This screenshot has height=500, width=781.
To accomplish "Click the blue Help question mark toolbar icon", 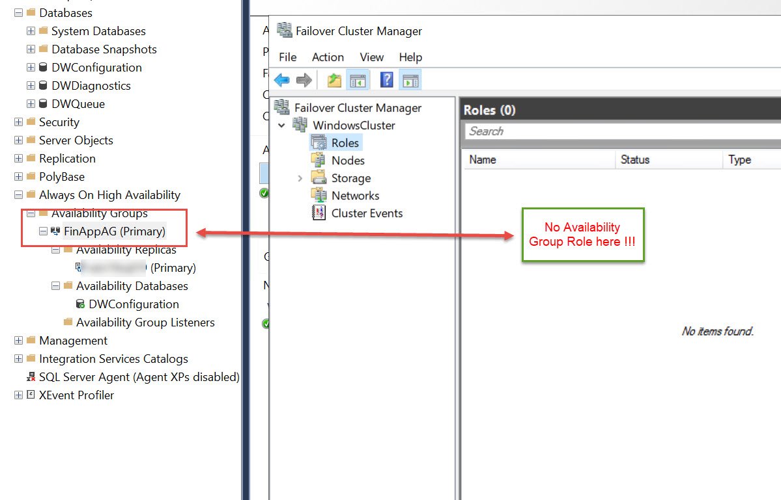I will 386,80.
